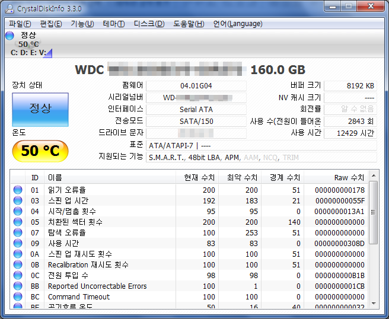The width and height of the screenshot is (389, 319).
Task: Click the 50 °C temperature indicator
Action: click(40, 151)
